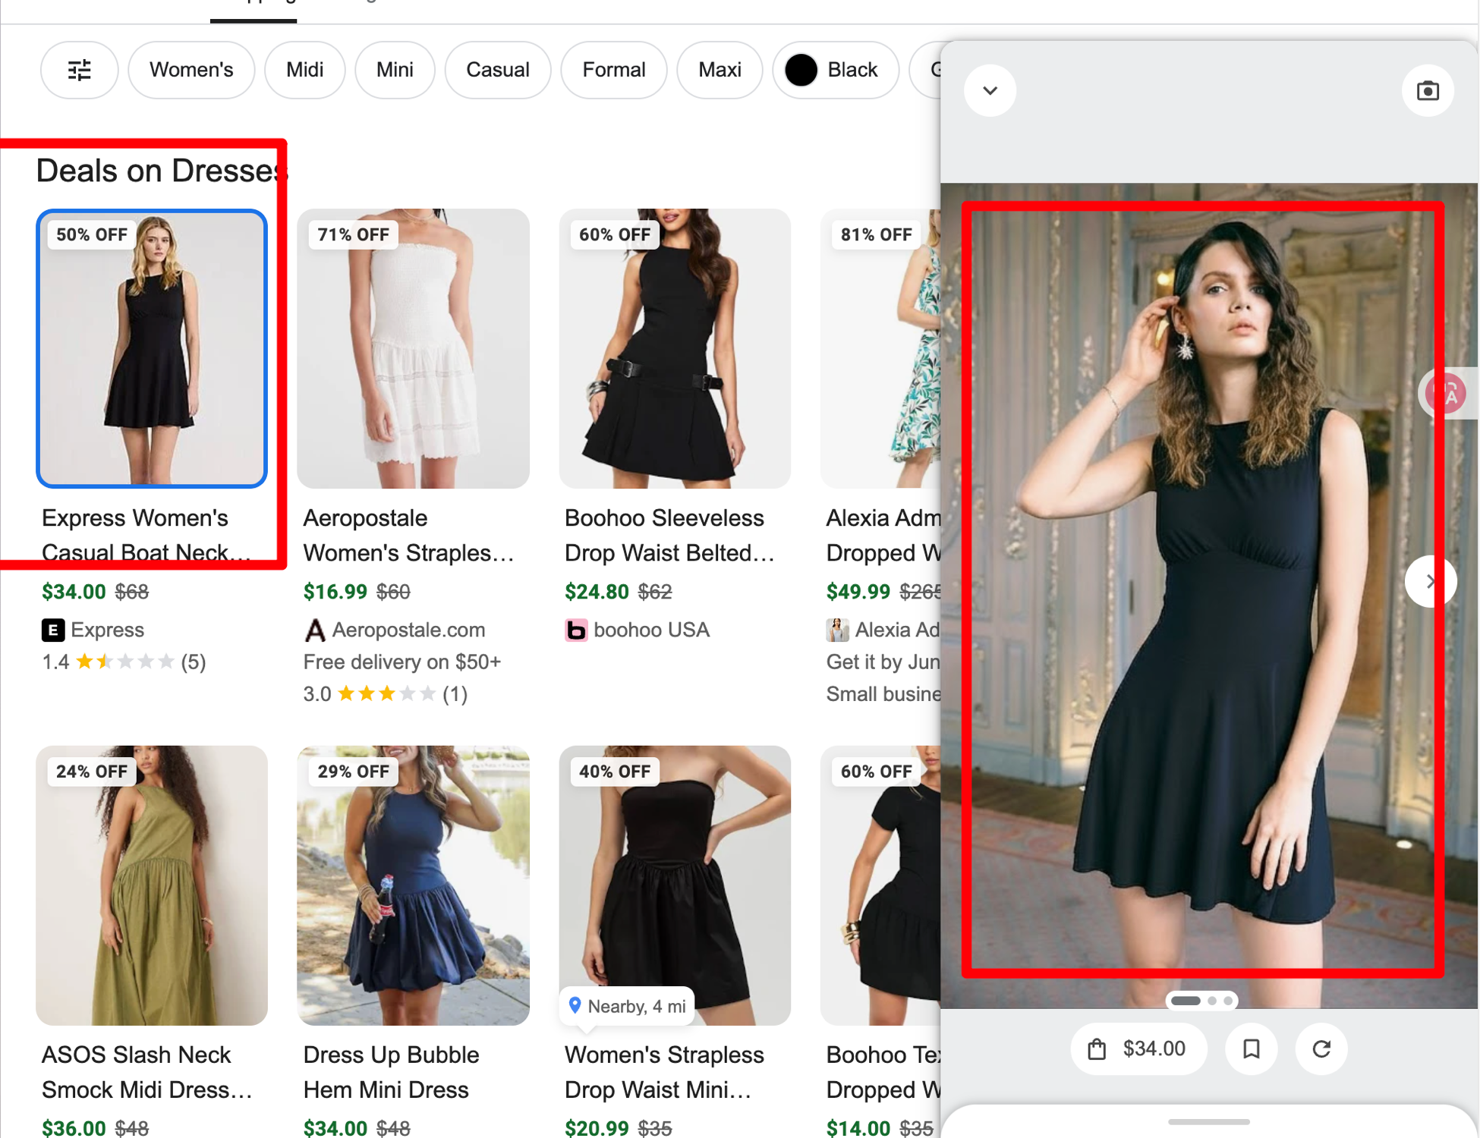Show next image with right arrow
The width and height of the screenshot is (1480, 1138).
(1430, 581)
